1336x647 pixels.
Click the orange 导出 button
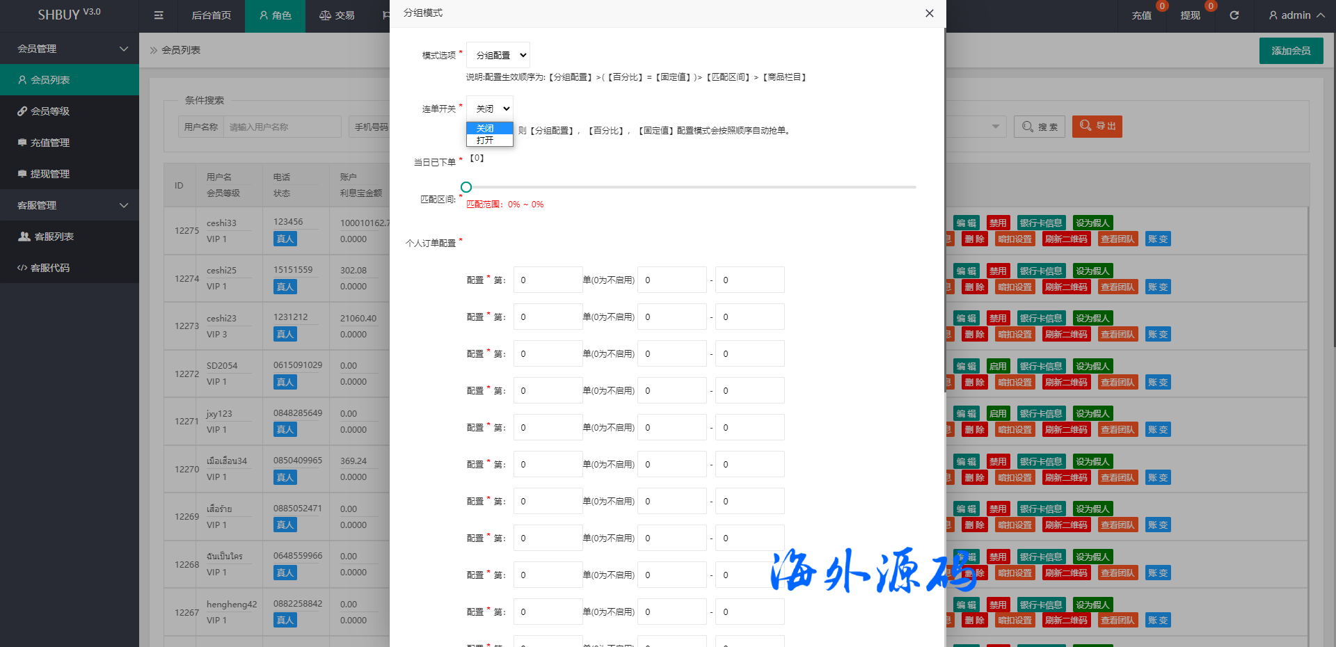pos(1097,126)
